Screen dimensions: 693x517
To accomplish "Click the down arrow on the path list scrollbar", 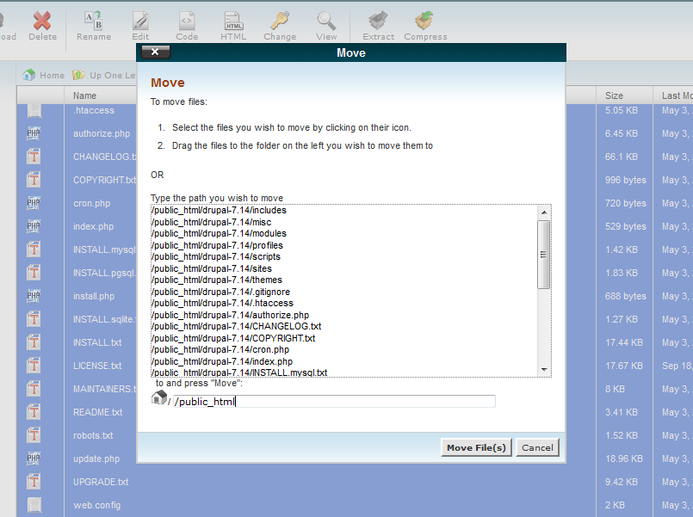I will coord(543,370).
